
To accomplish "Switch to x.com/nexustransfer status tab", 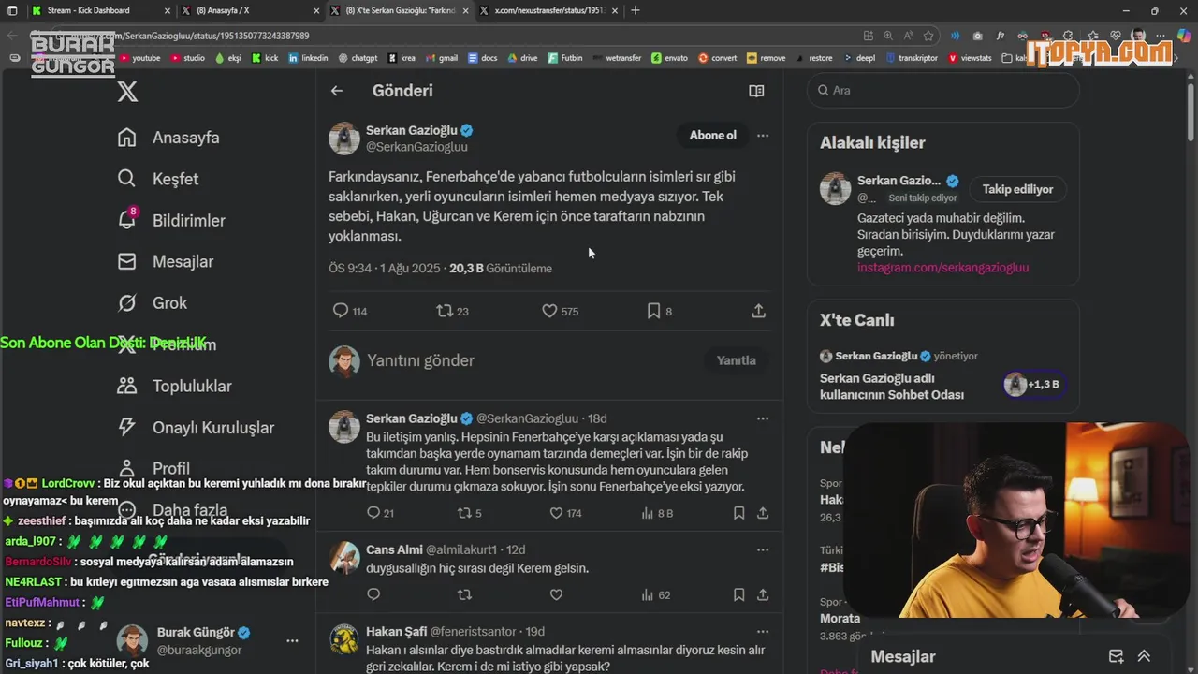I will (548, 10).
